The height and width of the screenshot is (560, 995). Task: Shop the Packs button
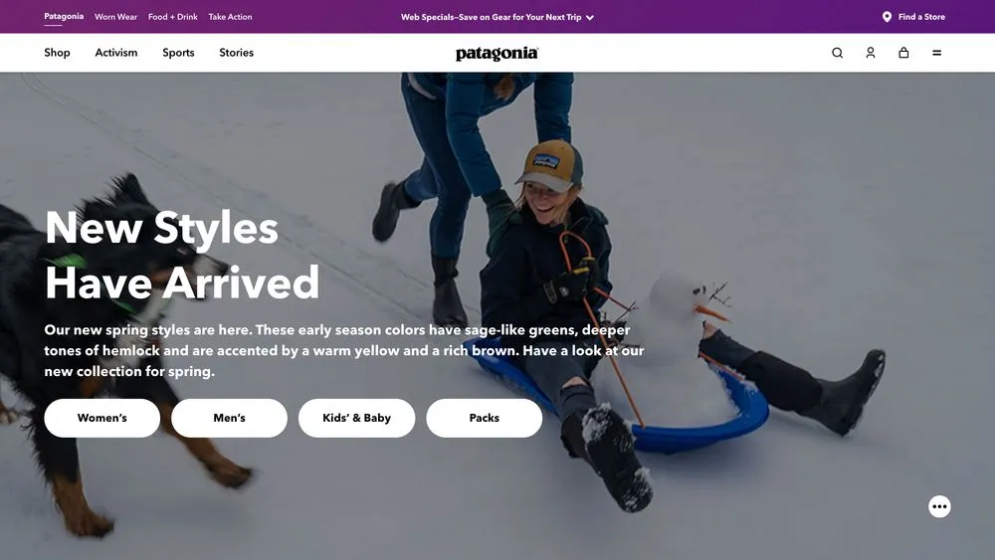485,418
